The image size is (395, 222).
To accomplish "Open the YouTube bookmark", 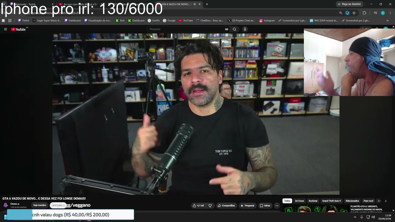I will [186, 21].
